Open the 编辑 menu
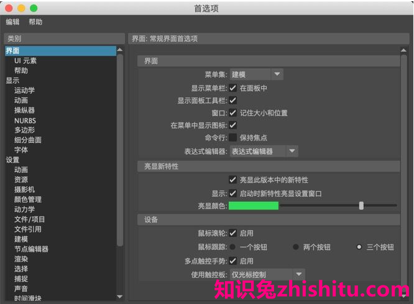Screen dimensions: 414x304 [12, 22]
